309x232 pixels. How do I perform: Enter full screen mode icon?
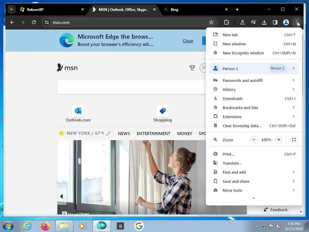pyautogui.click(x=294, y=140)
